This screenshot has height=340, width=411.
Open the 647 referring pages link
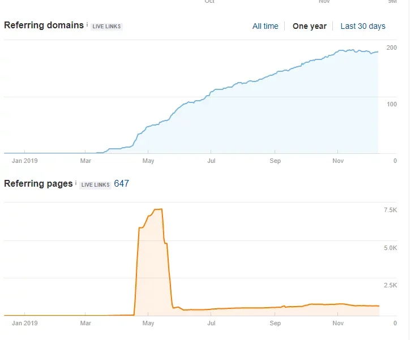coord(121,184)
